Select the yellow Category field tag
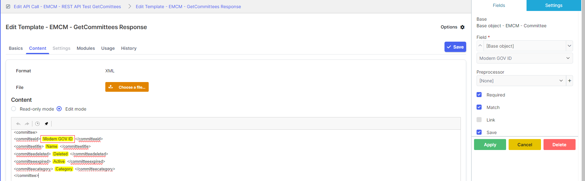585x181 pixels. [x=64, y=169]
